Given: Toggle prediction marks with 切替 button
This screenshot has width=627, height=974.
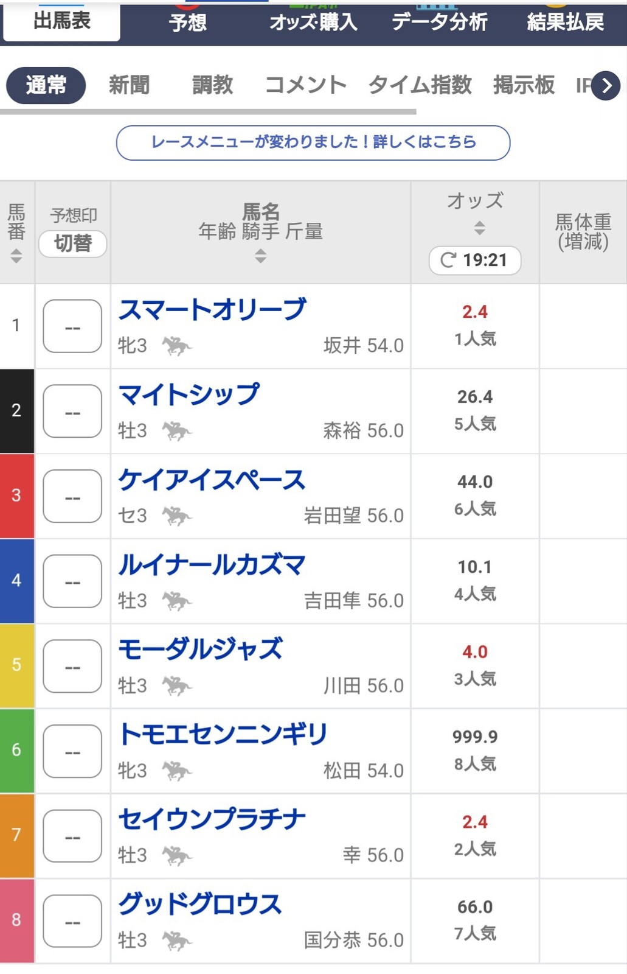Looking at the screenshot, I should pos(73,243).
